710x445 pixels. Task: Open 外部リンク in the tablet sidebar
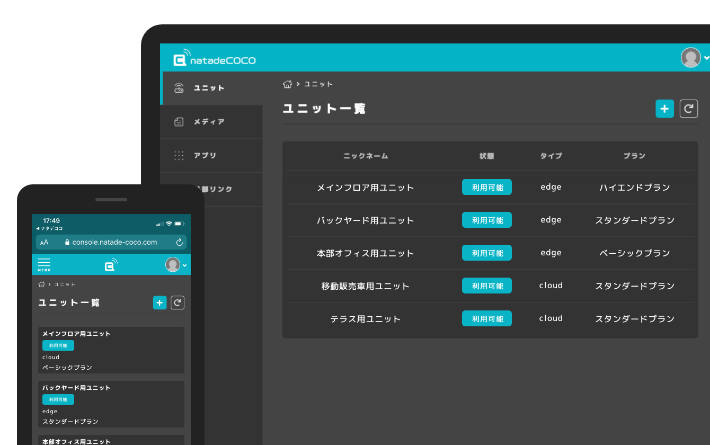pyautogui.click(x=218, y=189)
